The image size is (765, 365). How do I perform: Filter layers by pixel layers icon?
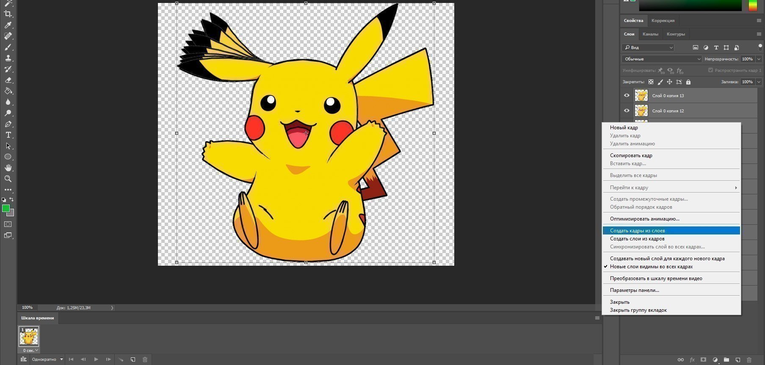coord(695,48)
